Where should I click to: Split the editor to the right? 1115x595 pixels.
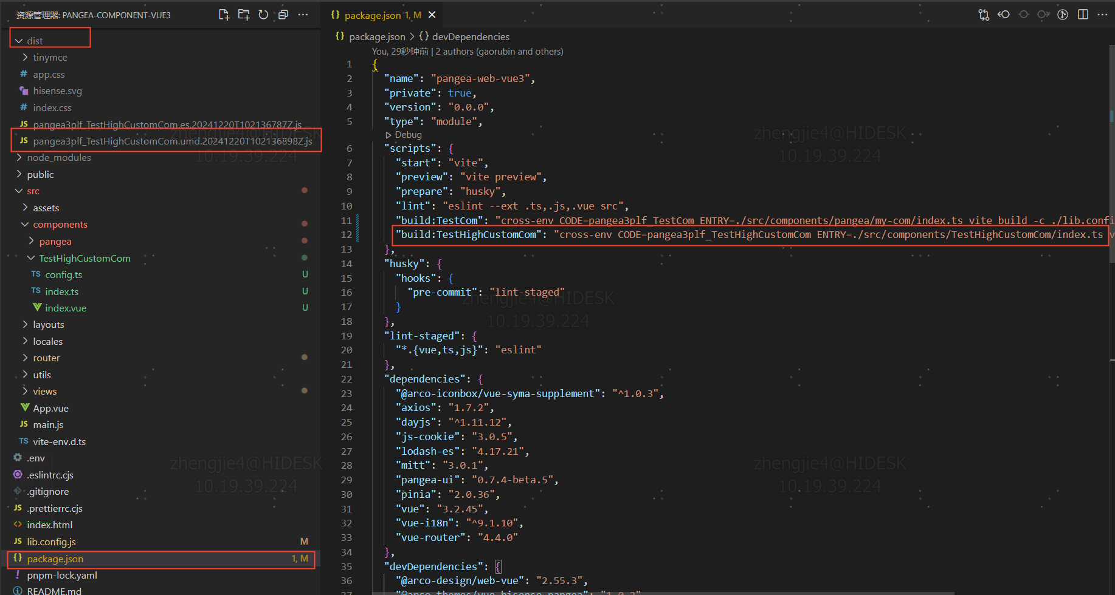click(1083, 15)
